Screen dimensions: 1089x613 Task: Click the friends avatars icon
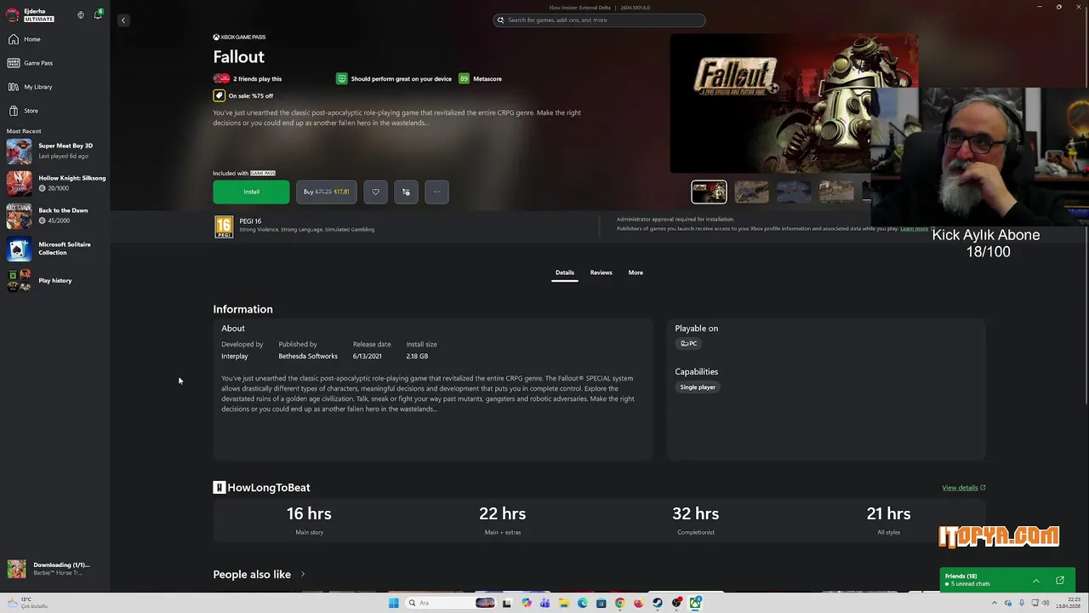[x=221, y=78]
